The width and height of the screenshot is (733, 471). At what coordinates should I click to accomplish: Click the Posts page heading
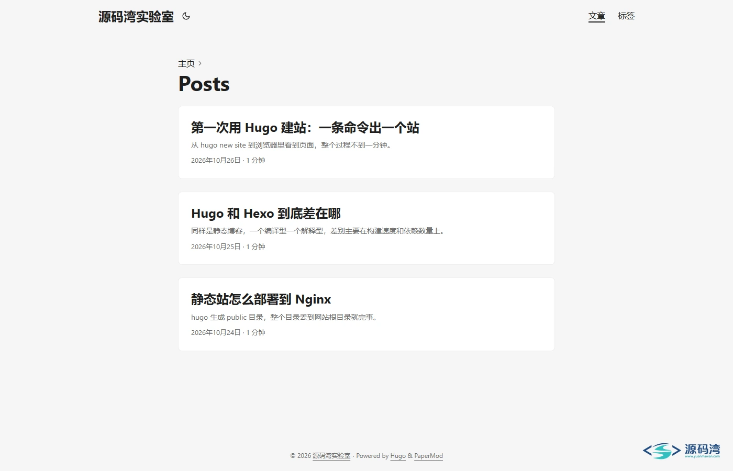(204, 84)
